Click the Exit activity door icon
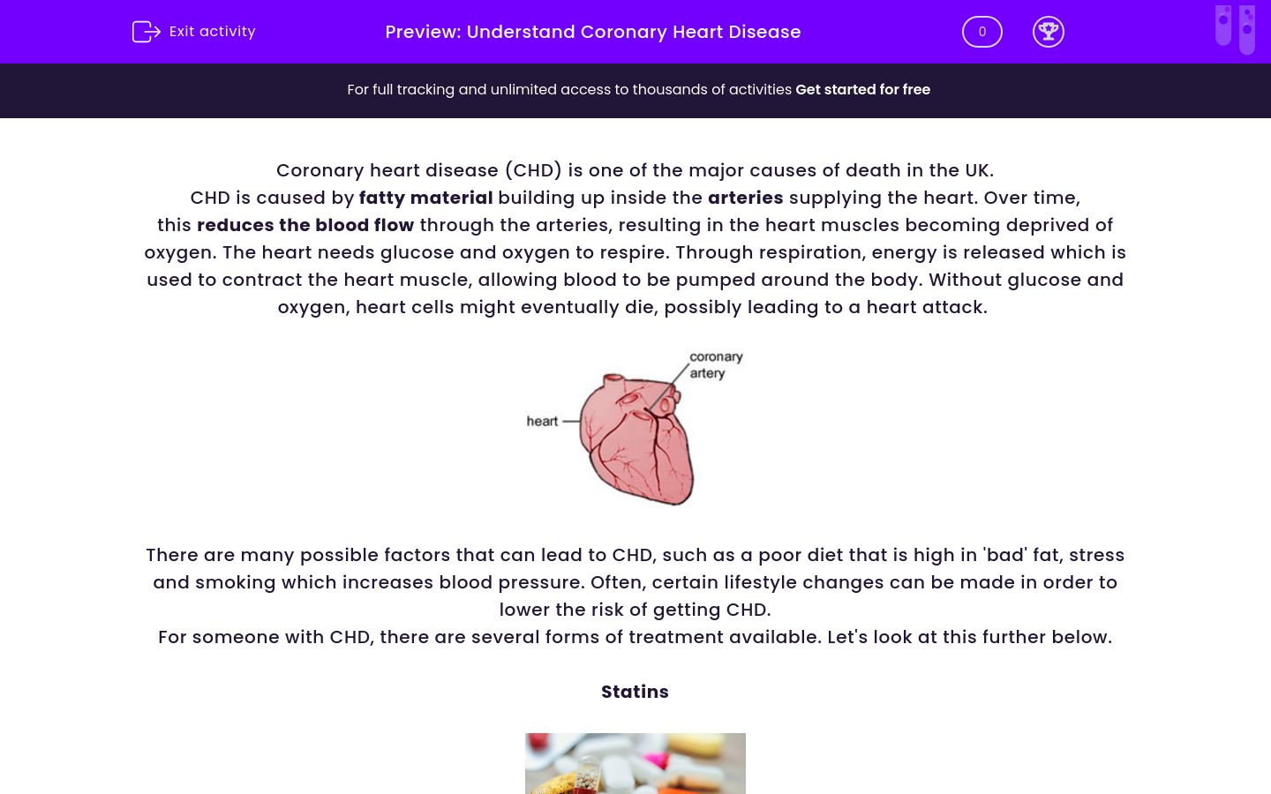 [147, 32]
